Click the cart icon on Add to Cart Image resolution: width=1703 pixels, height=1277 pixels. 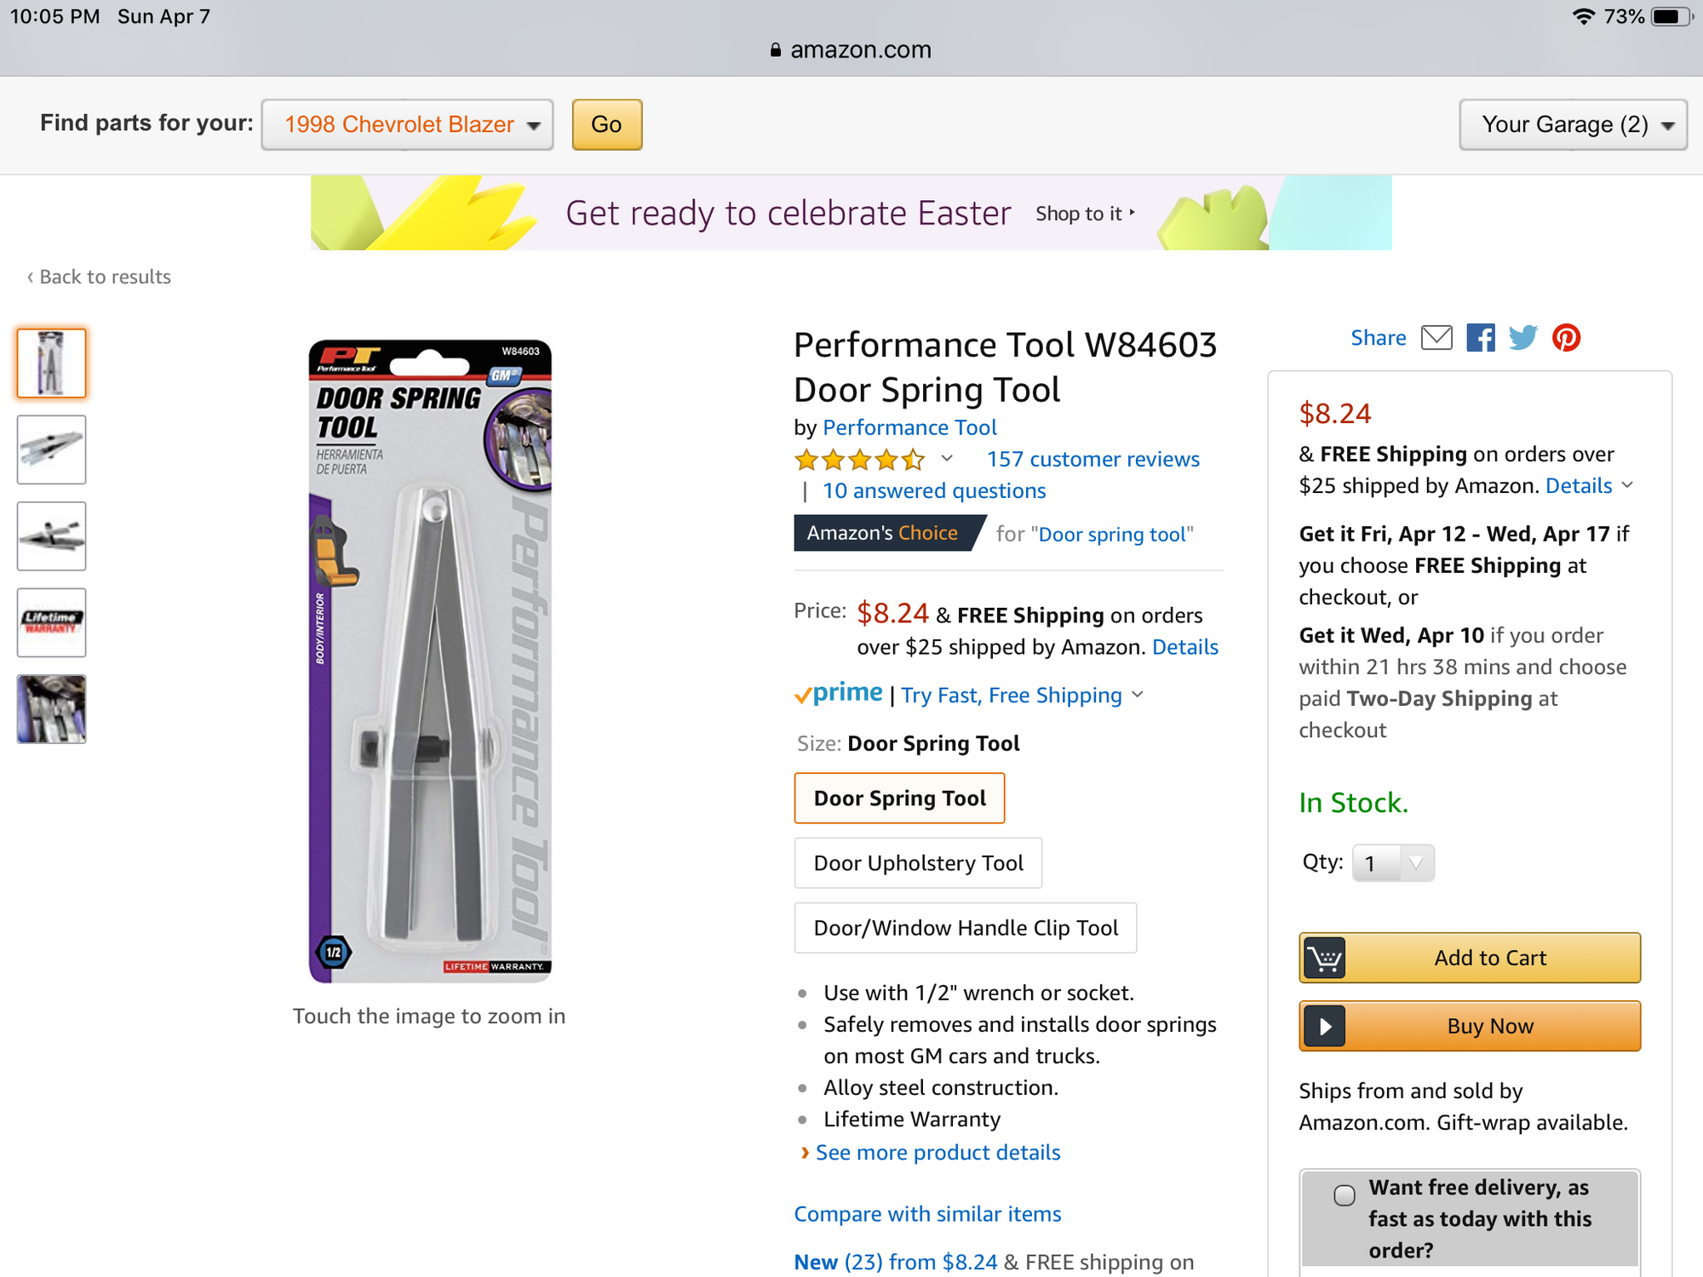click(1324, 958)
